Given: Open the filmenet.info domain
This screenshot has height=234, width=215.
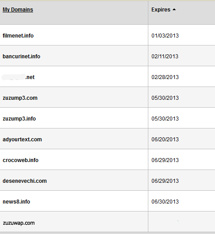Looking at the screenshot, I should (x=18, y=36).
